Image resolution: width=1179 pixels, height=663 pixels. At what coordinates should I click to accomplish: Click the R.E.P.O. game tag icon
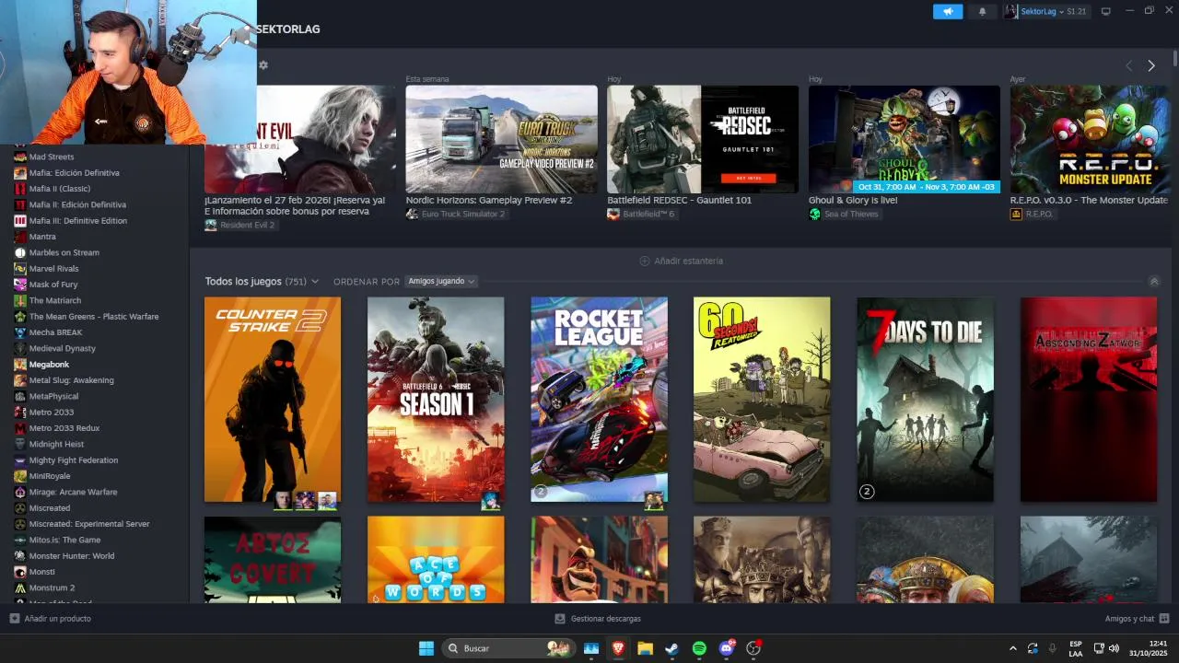coord(1016,214)
